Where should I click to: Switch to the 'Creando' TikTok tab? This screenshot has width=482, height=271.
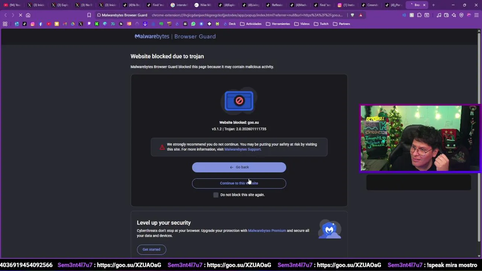coord(369,5)
